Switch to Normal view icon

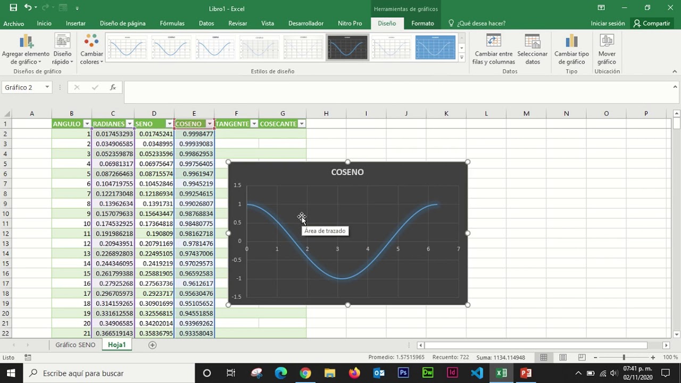point(544,357)
